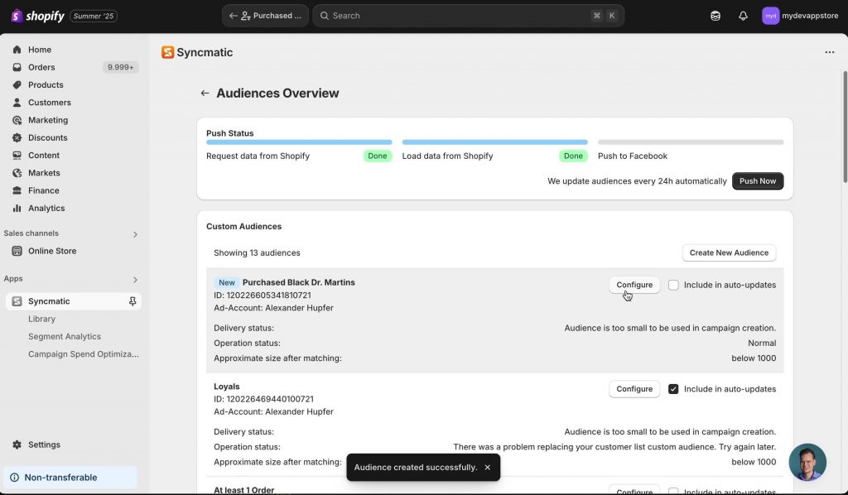The image size is (848, 495).
Task: Click Create New Audience button
Action: (729, 253)
